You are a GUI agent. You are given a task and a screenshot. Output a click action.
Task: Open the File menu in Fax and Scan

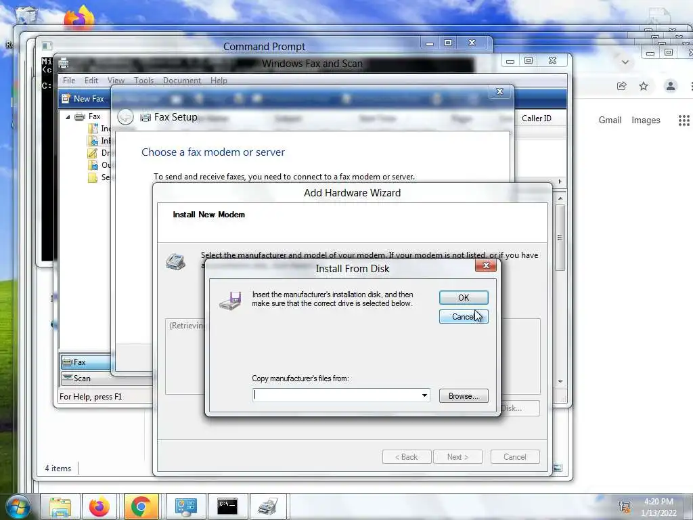click(69, 81)
